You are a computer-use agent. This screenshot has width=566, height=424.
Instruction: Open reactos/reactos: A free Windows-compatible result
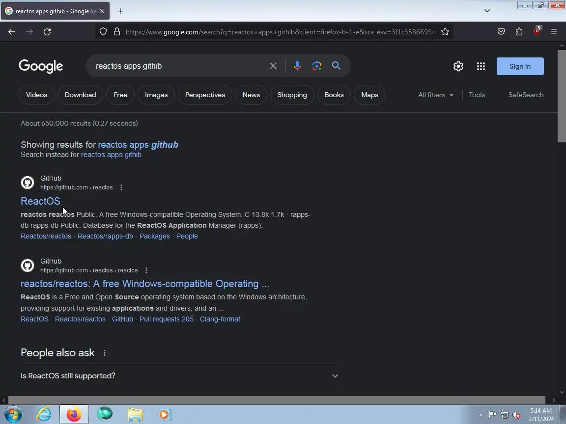coord(145,284)
